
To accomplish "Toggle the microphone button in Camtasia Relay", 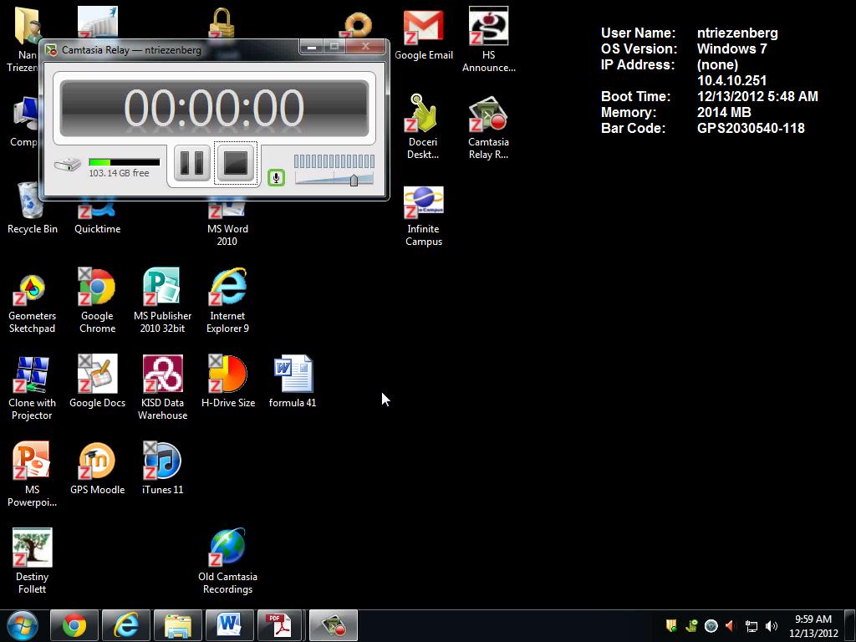I will (x=276, y=177).
